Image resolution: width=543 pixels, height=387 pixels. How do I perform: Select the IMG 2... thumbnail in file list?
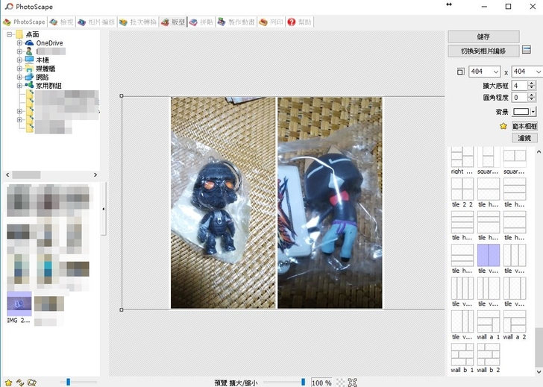(19, 304)
